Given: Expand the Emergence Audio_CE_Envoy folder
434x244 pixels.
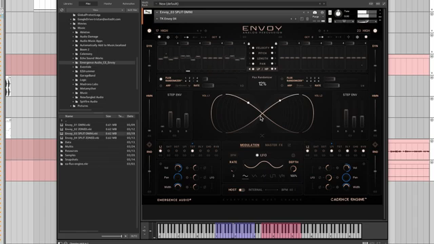Looking at the screenshot, I should pyautogui.click(x=74, y=62).
